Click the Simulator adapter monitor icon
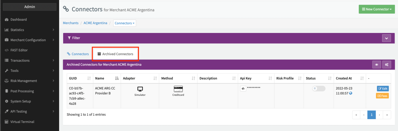 click(140, 89)
